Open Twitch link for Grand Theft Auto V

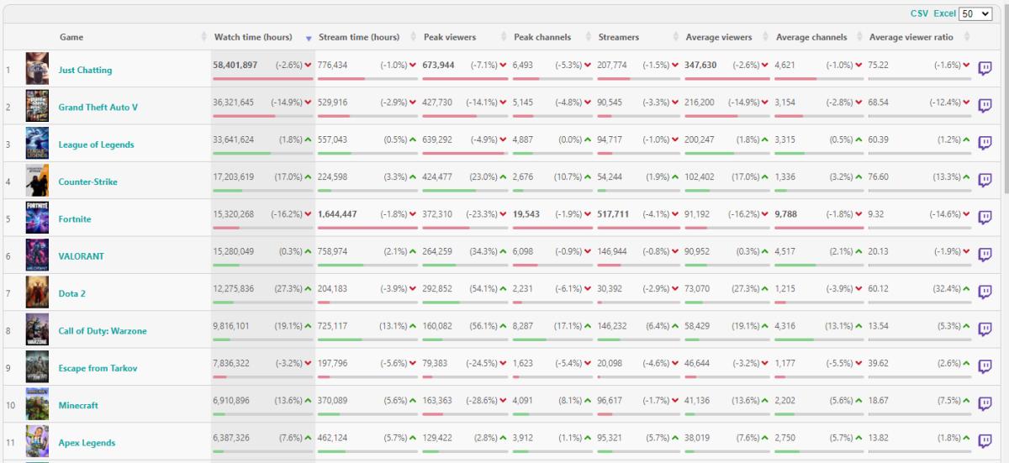[985, 106]
